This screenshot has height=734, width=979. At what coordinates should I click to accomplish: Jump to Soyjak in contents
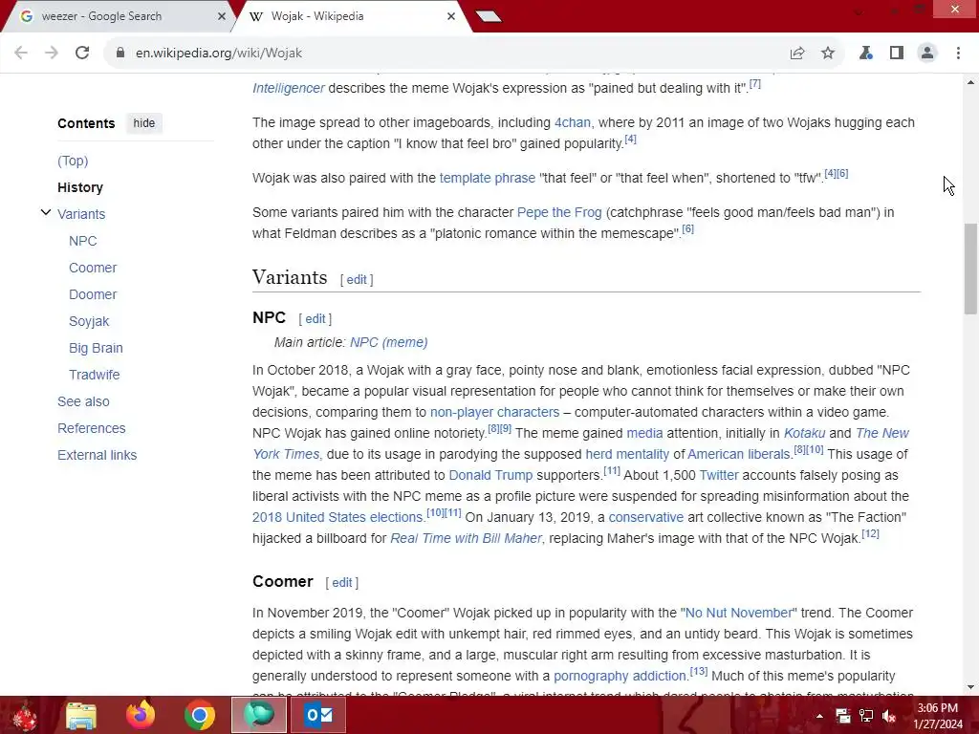pos(89,321)
